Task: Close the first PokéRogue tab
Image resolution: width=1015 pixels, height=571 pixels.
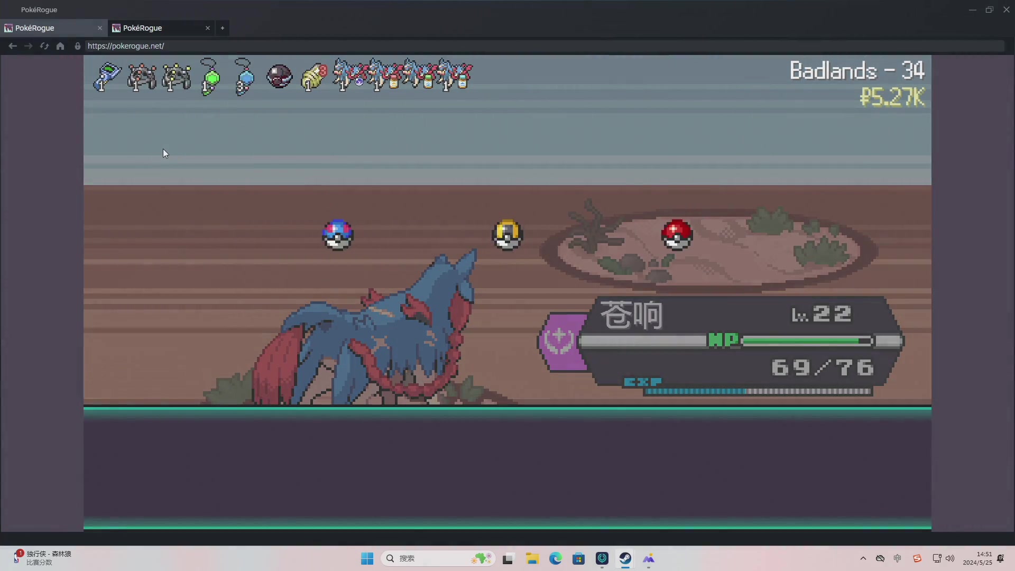Action: pyautogui.click(x=100, y=28)
